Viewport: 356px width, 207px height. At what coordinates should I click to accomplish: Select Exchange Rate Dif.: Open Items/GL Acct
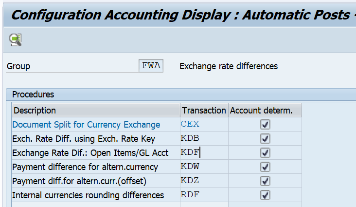(90, 153)
